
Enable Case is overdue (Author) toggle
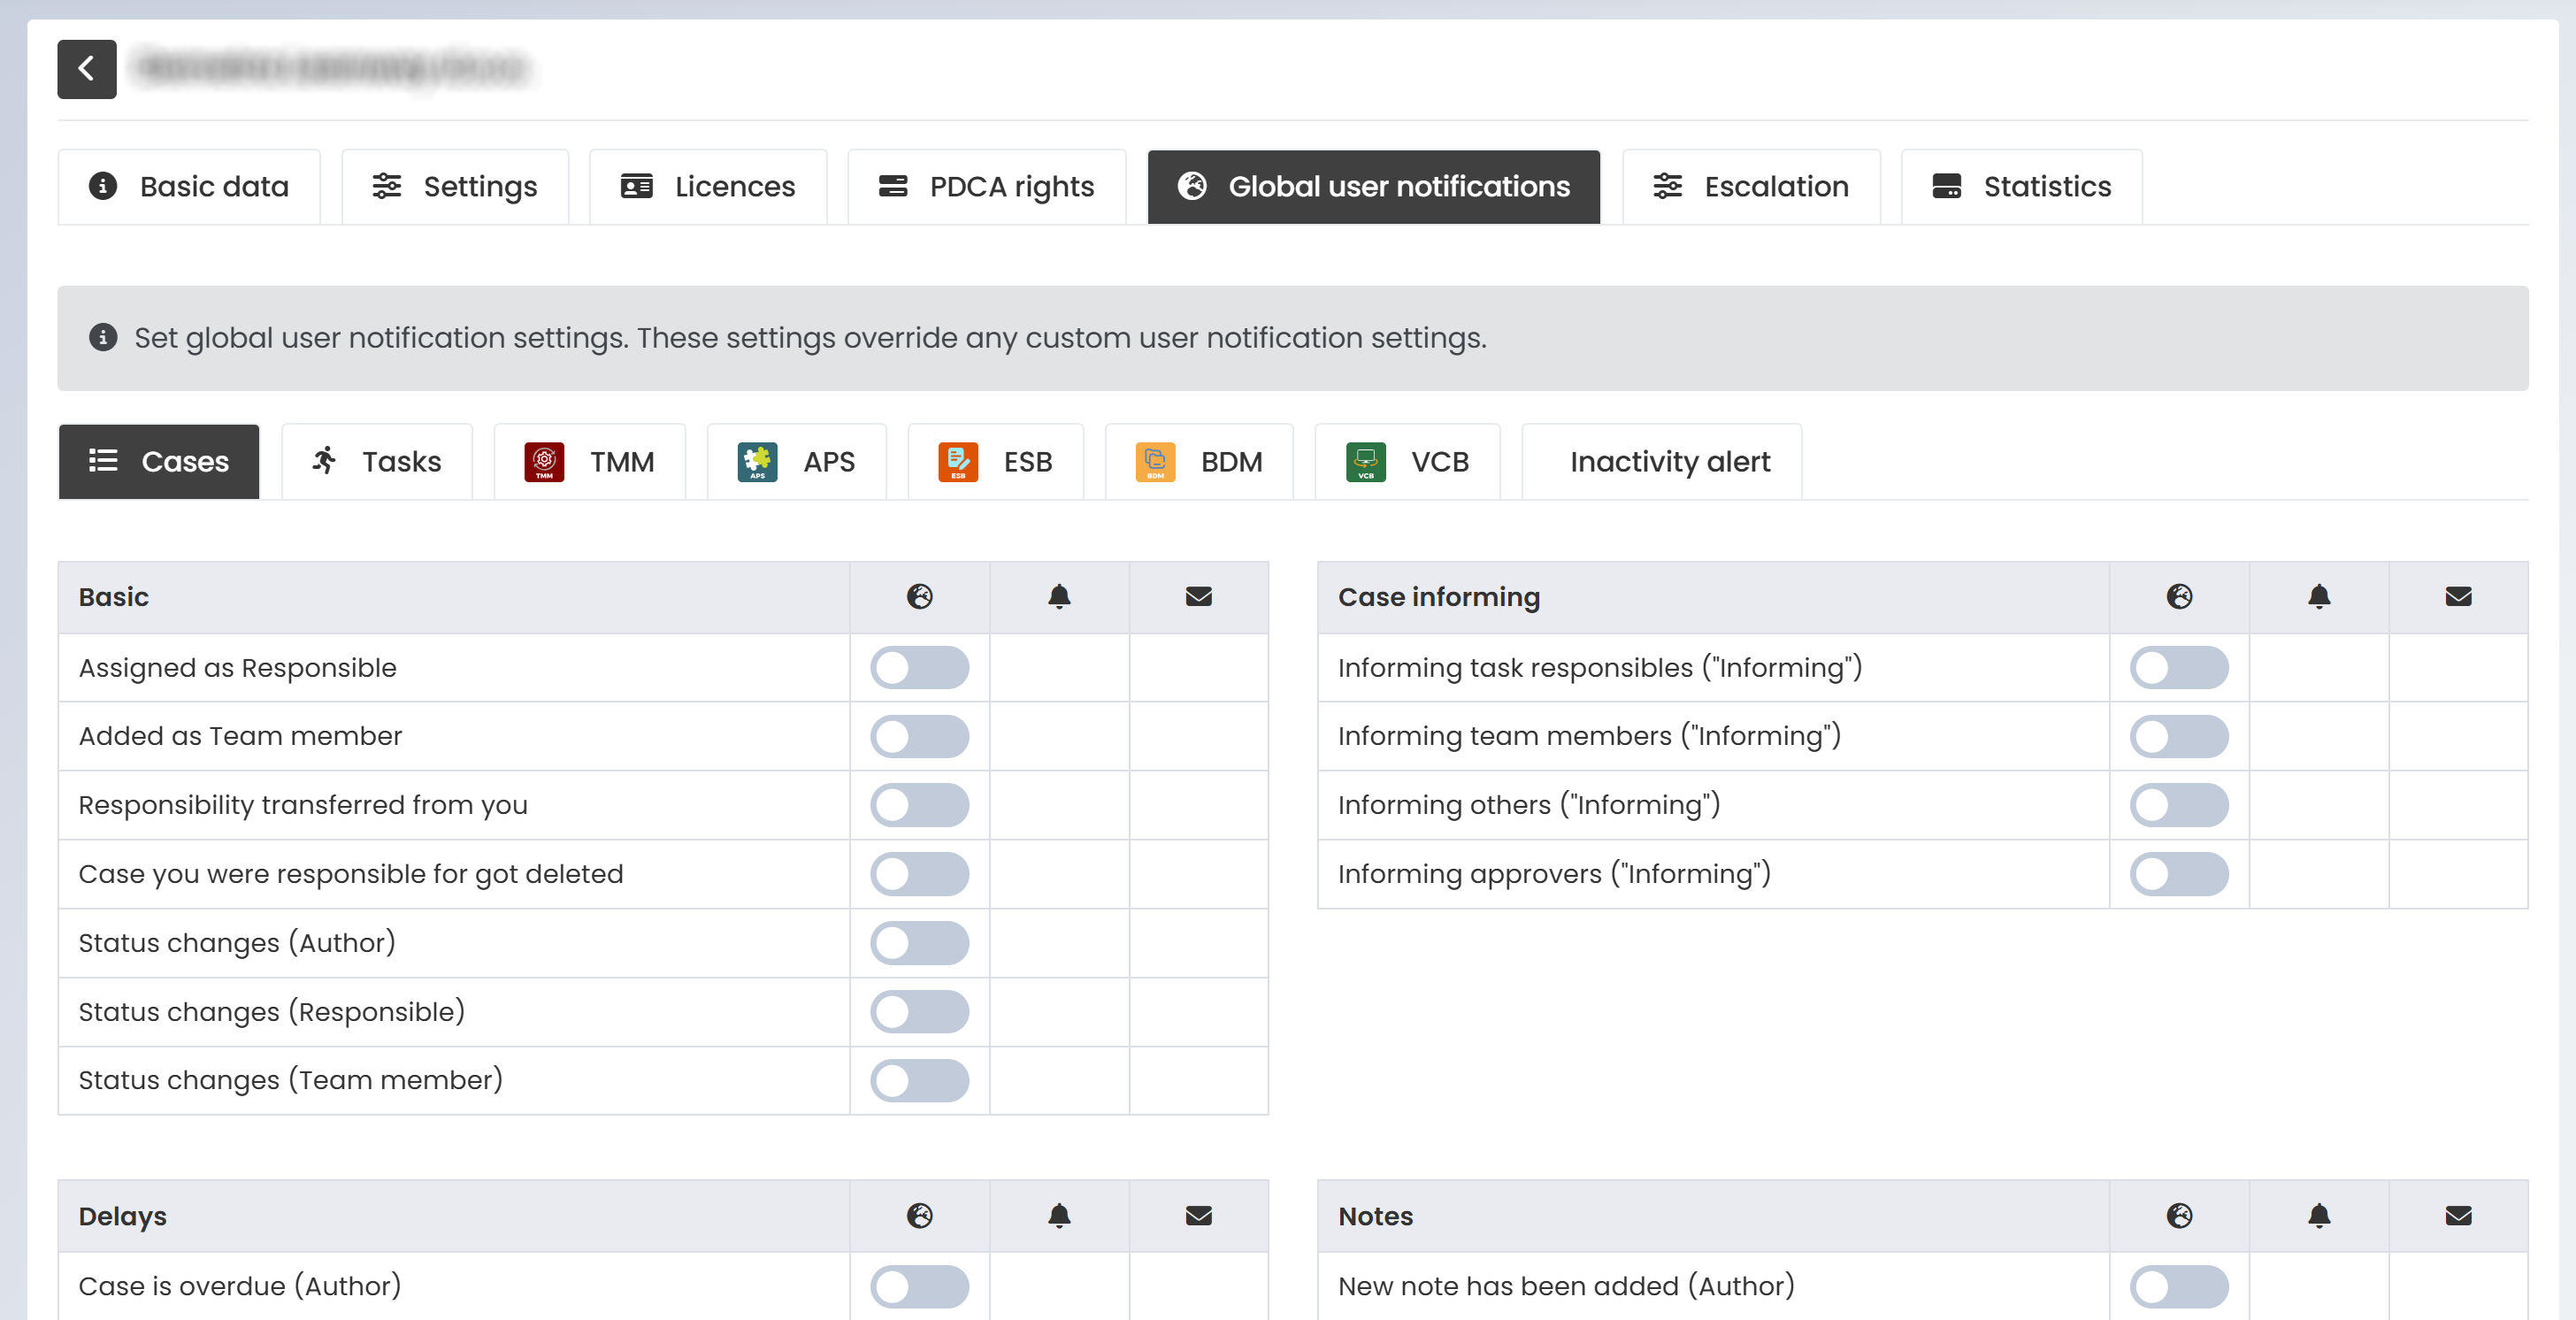(919, 1286)
